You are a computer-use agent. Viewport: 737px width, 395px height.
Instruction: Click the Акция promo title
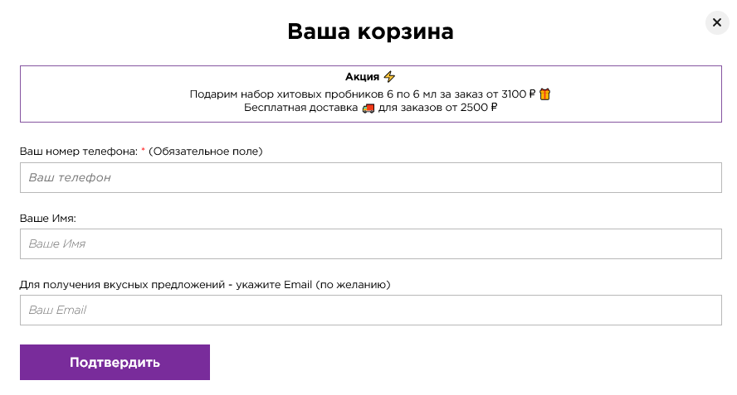[x=362, y=76]
